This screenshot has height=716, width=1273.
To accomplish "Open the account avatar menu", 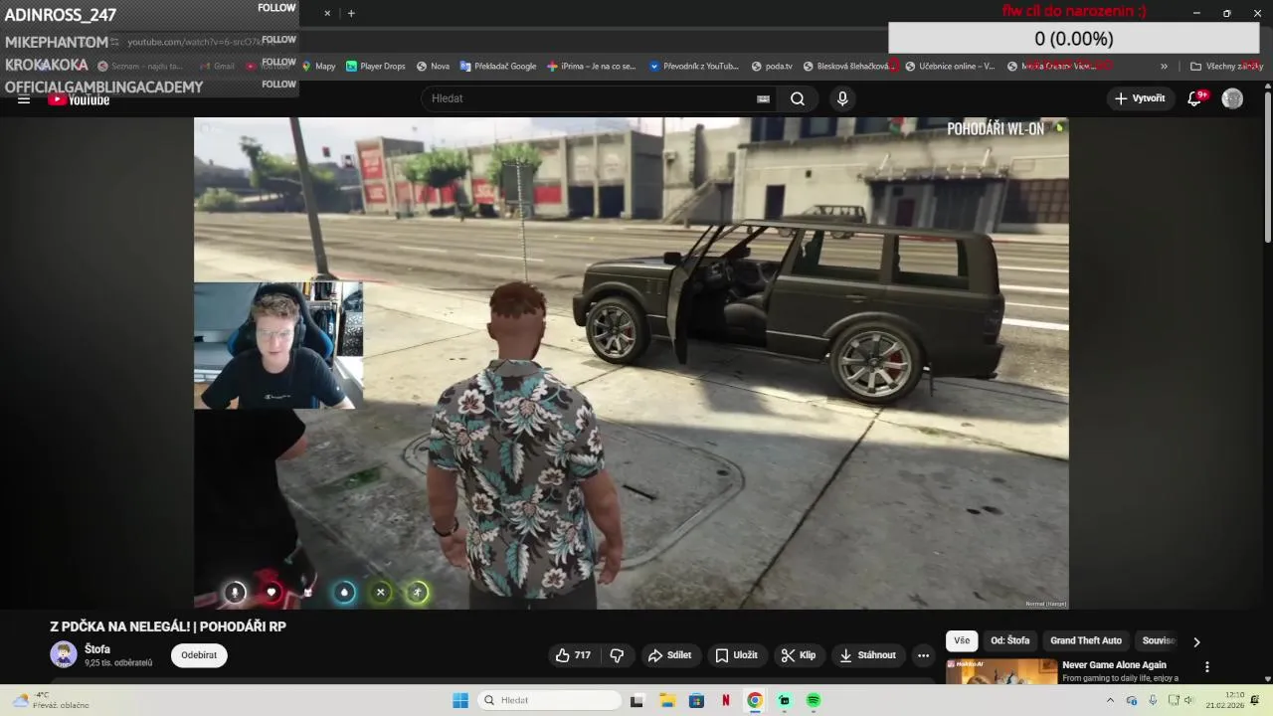I will (x=1232, y=98).
